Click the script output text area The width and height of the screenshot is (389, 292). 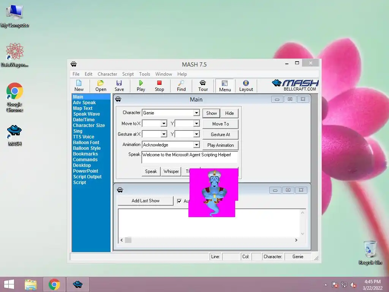point(209,223)
